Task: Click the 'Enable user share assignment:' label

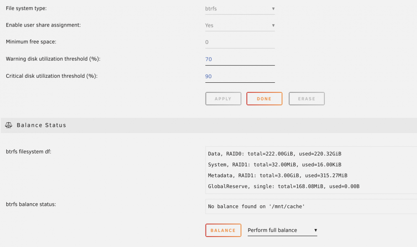Action: pos(43,25)
